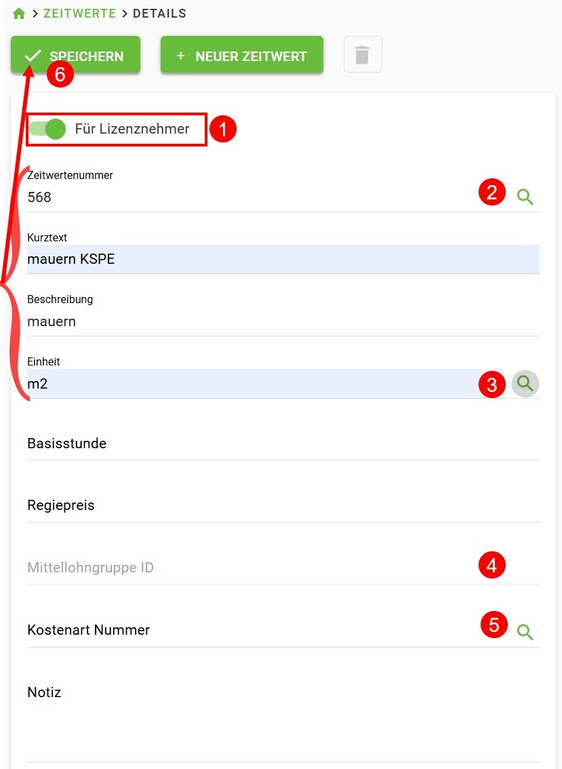Select the Regiepreis input field
The image size is (562, 769).
(203, 506)
